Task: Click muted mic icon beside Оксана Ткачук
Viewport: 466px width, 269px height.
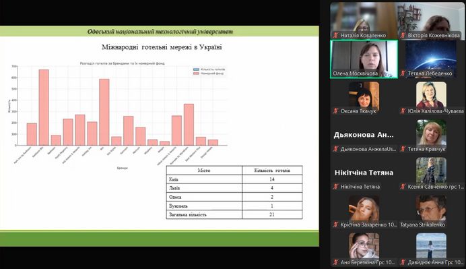Action: click(x=335, y=111)
